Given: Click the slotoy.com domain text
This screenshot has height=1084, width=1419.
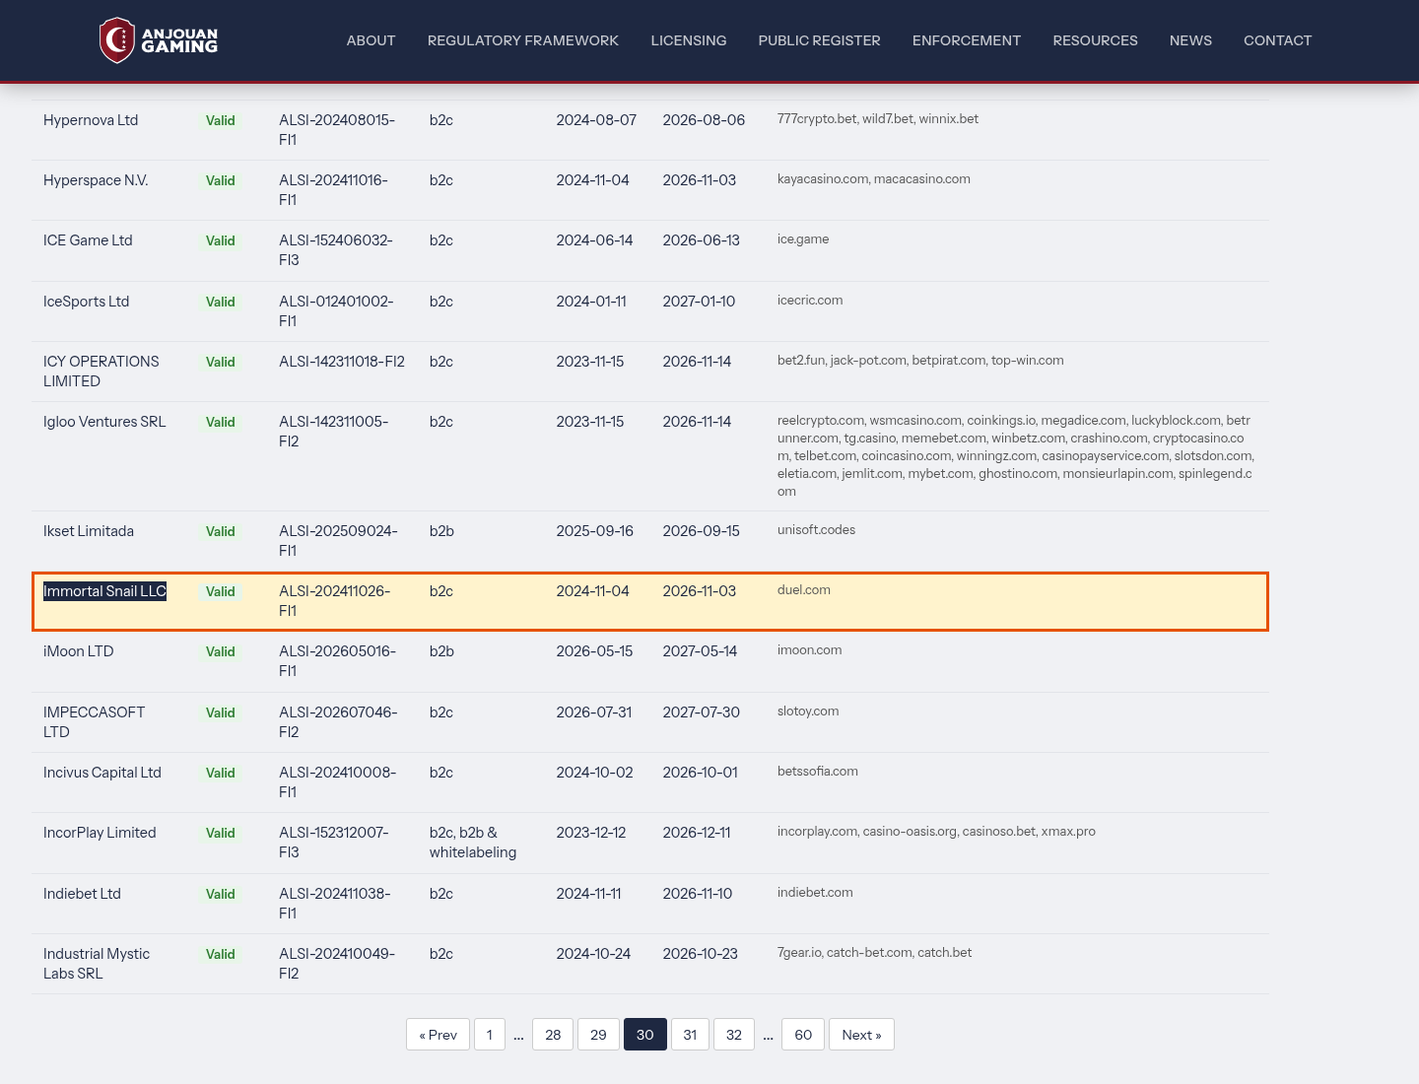Looking at the screenshot, I should (808, 711).
